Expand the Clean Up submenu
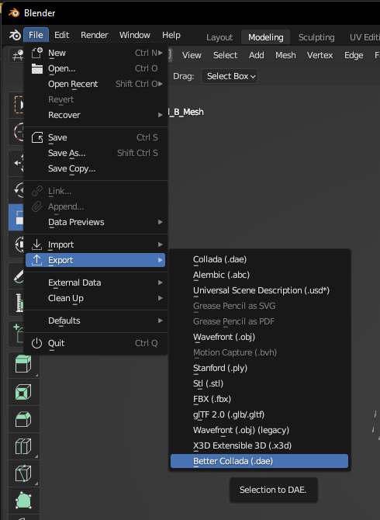Image resolution: width=380 pixels, height=520 pixels. tap(95, 298)
